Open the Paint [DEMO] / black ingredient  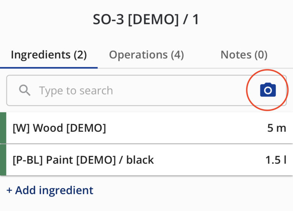[x=114, y=160]
